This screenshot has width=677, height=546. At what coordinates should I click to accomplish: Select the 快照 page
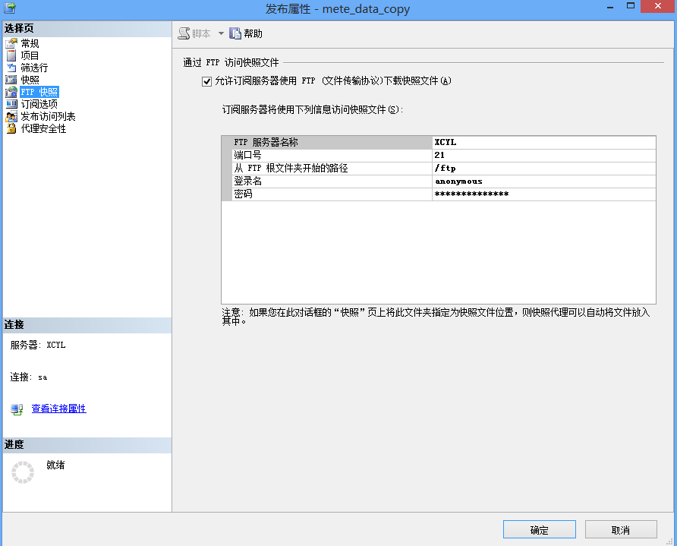(x=30, y=80)
